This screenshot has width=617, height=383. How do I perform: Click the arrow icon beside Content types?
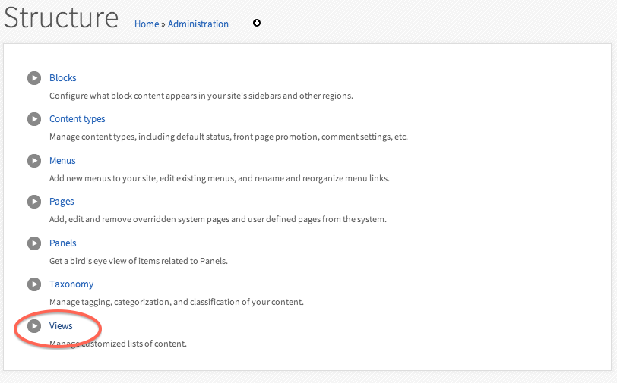(x=34, y=119)
